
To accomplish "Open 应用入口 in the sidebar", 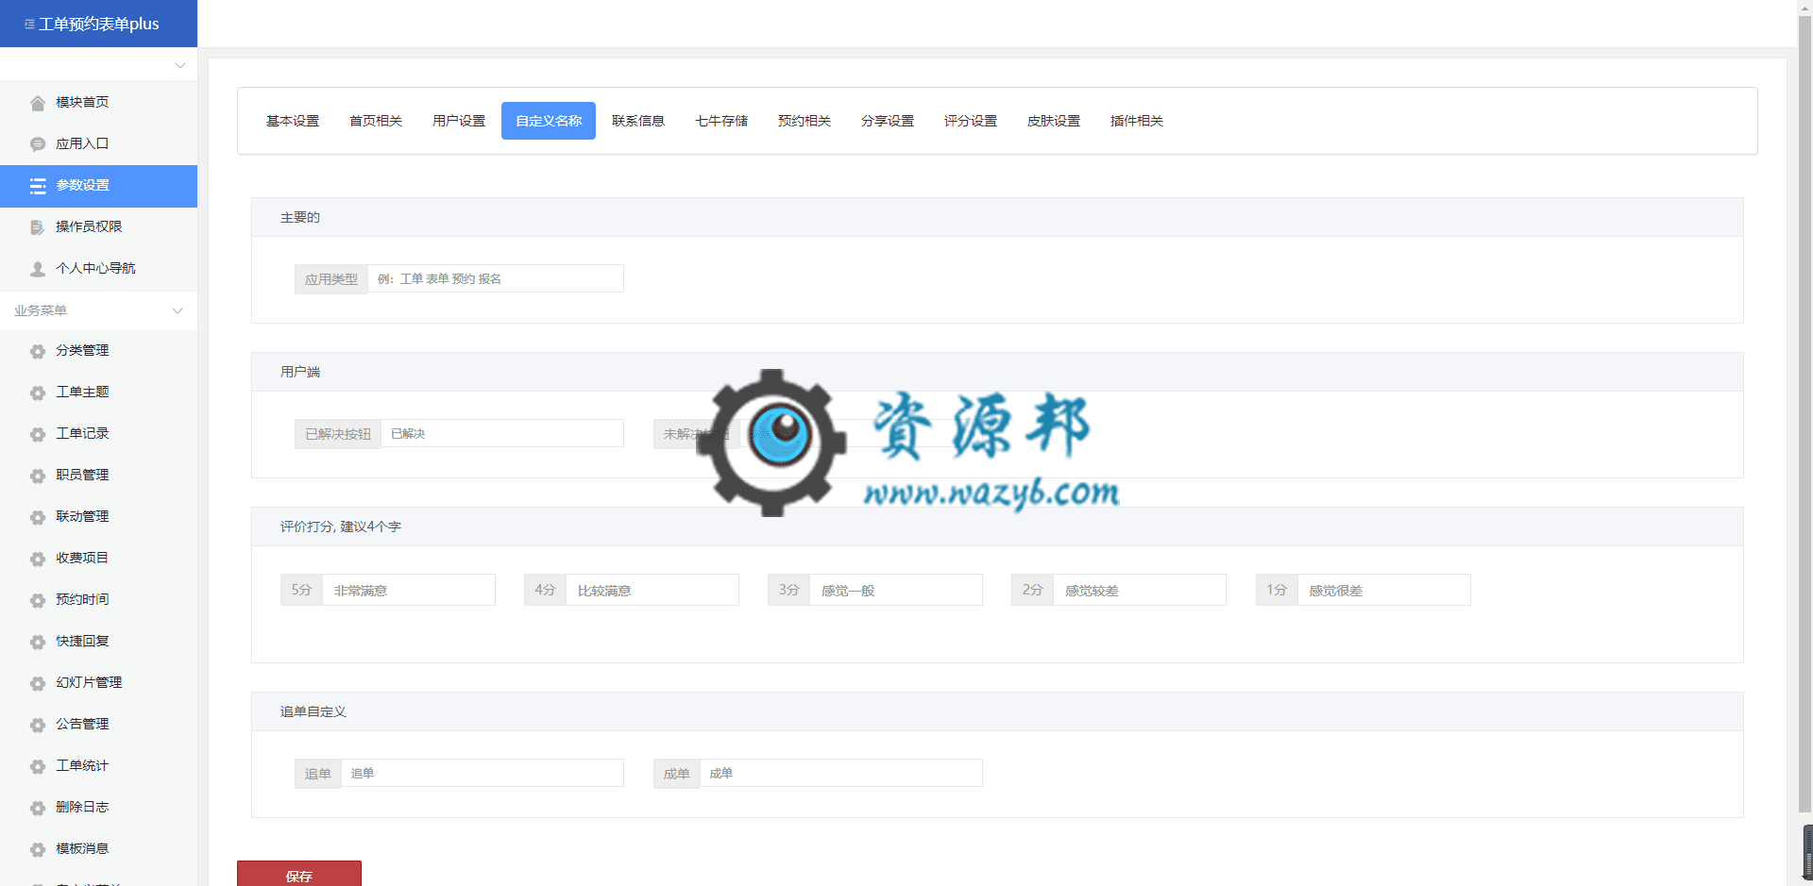I will pos(98,143).
